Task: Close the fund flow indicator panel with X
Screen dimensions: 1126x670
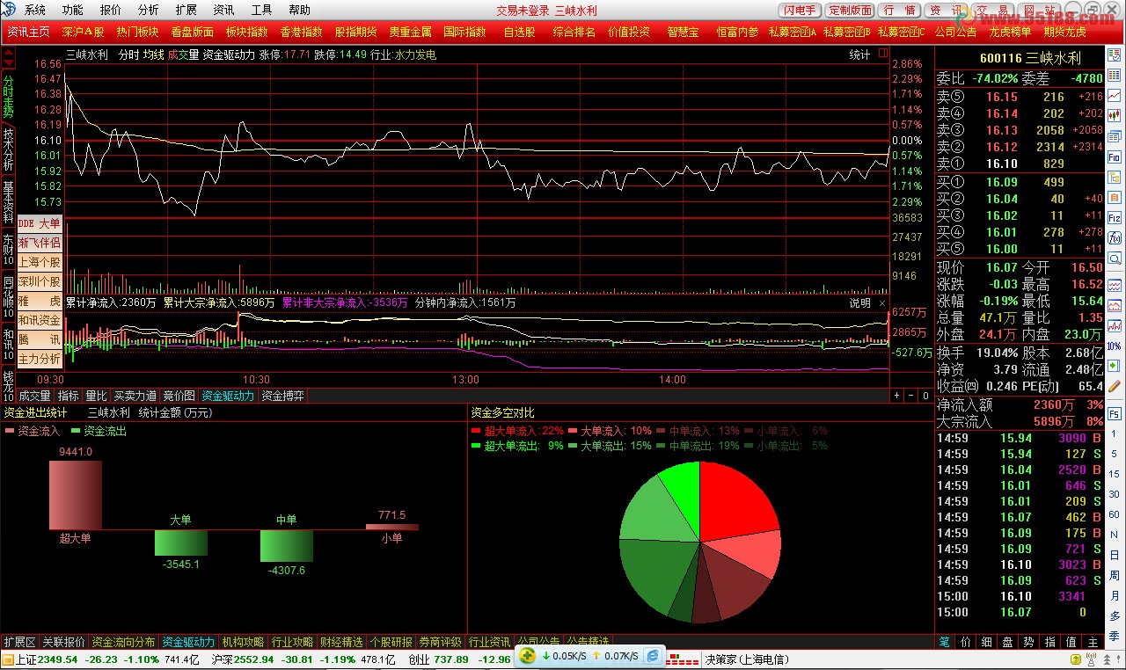Action: 882,302
